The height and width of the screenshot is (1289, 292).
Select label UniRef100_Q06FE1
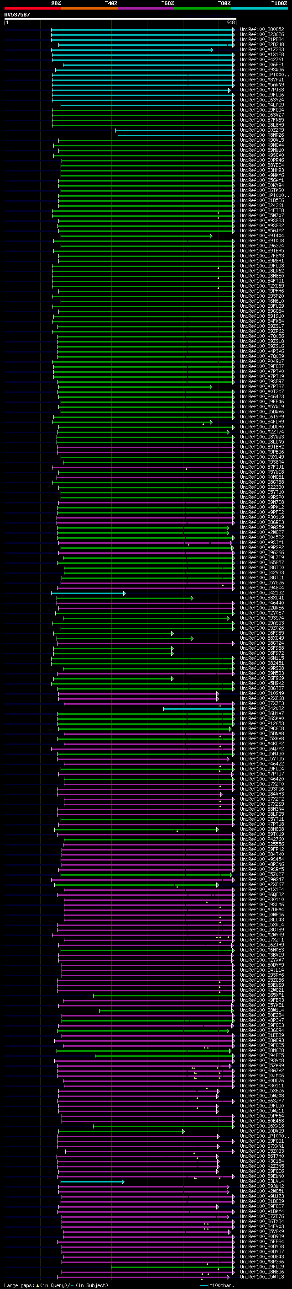(x=262, y=64)
